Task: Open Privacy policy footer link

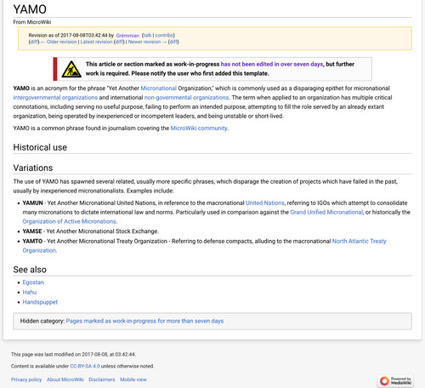Action: click(x=26, y=379)
